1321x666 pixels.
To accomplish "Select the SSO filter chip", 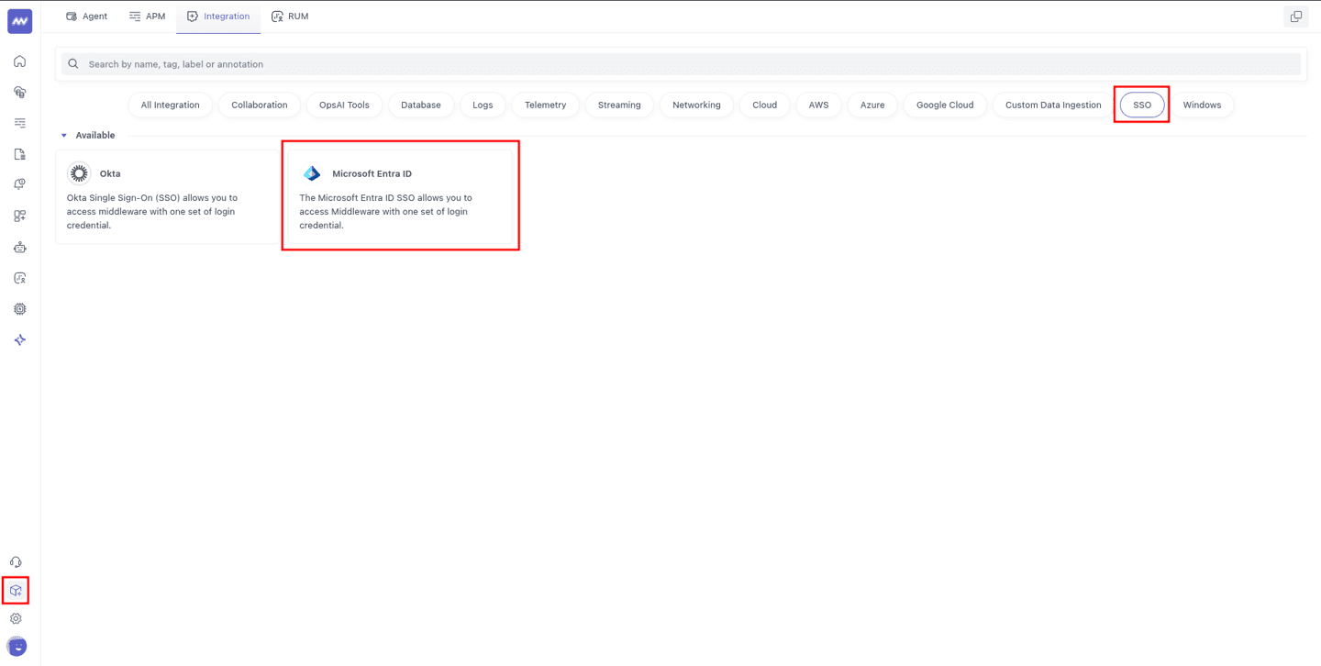I will pos(1141,105).
